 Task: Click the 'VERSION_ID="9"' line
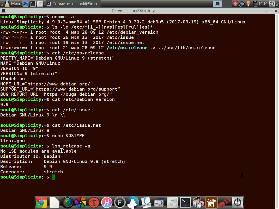[19, 68]
